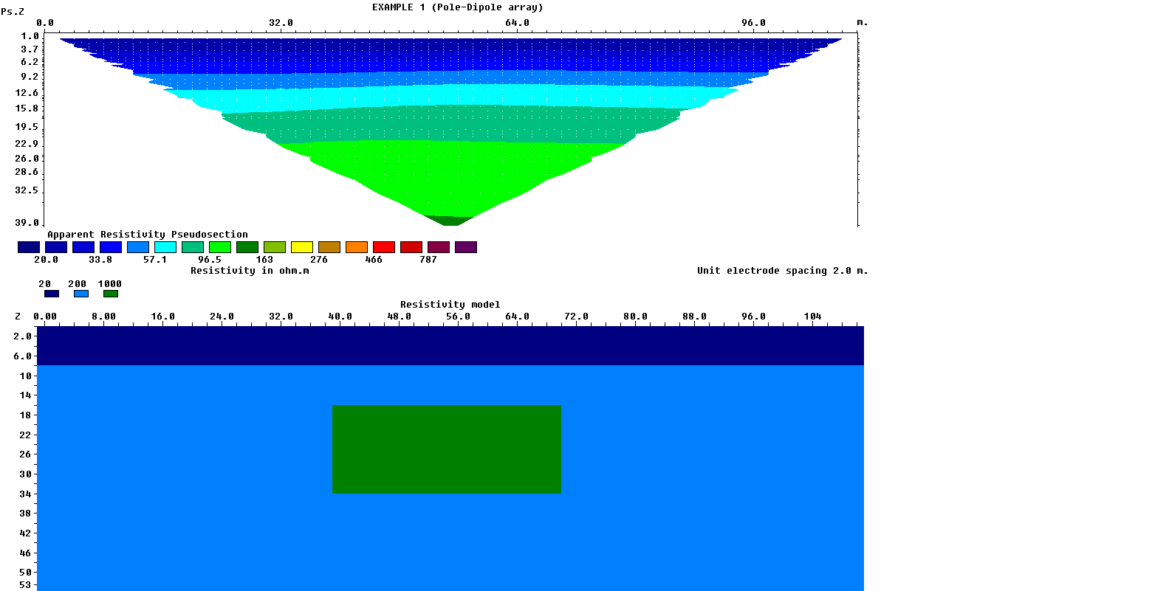The width and height of the screenshot is (1169, 591).
Task: Click the green rectangular block in the resistivity model
Action: (x=447, y=449)
